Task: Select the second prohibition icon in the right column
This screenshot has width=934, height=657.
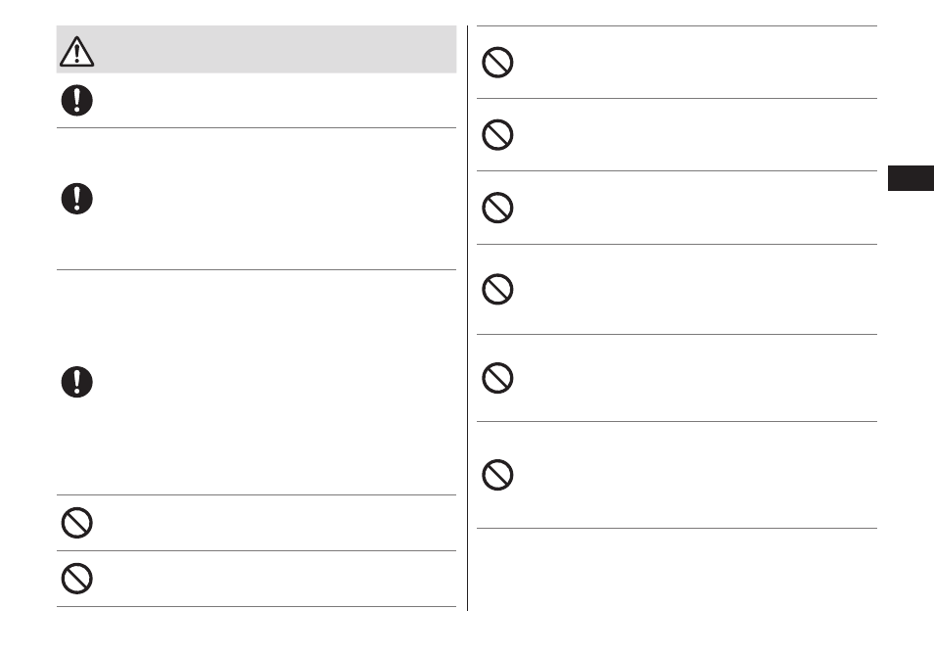Action: (x=497, y=134)
